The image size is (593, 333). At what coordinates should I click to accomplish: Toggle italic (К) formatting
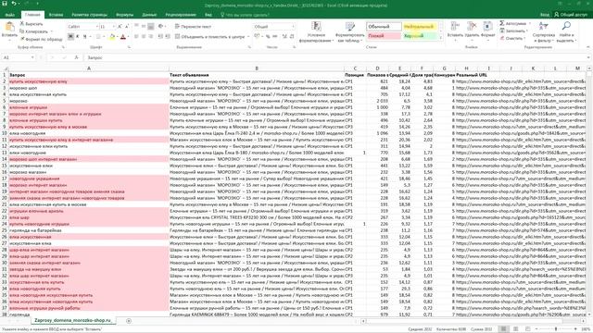[78, 37]
